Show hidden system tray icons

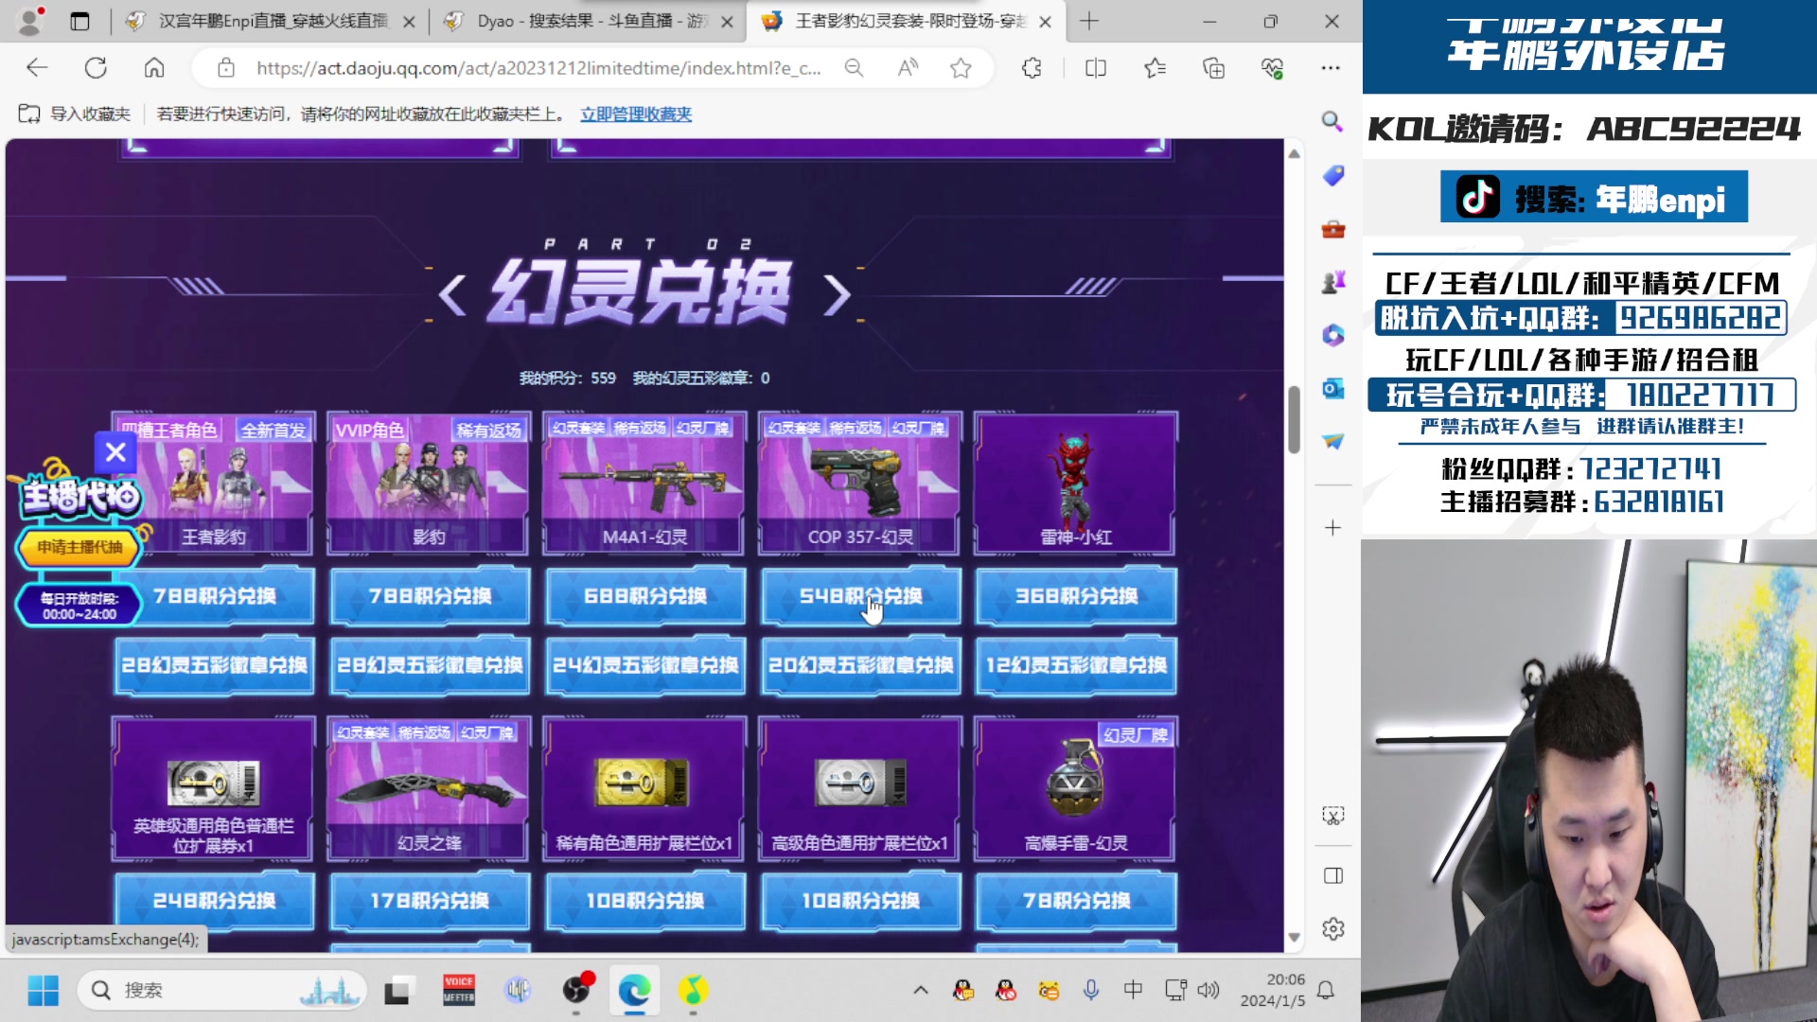(x=920, y=990)
